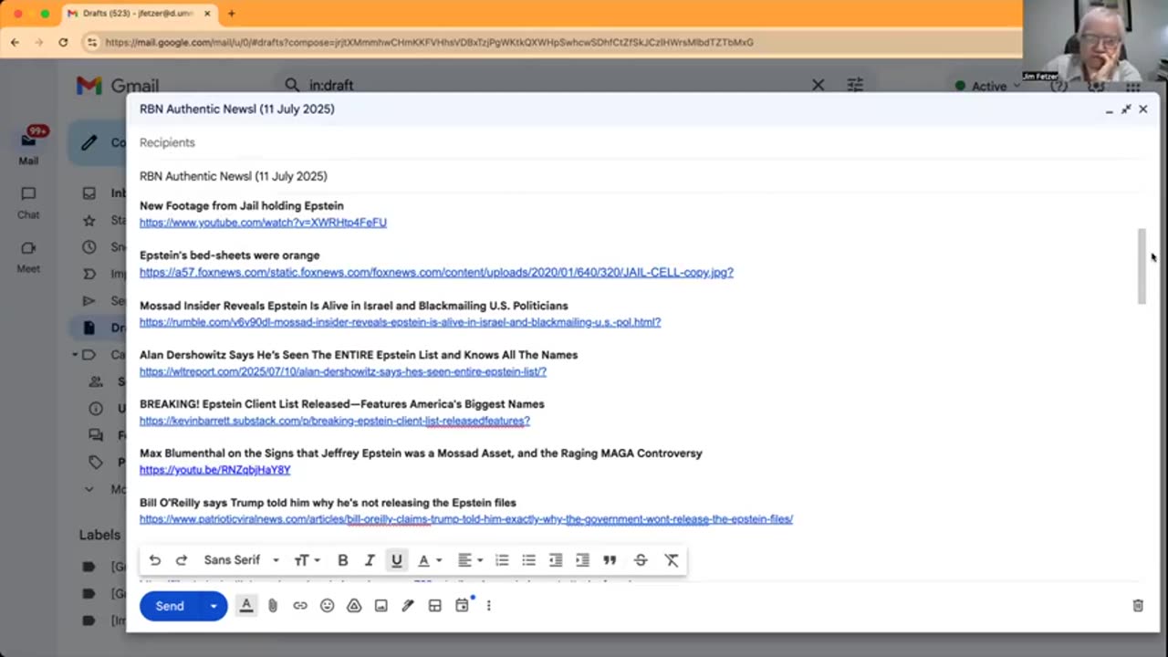Open more compose options menu
This screenshot has height=657, width=1168.
tap(489, 606)
